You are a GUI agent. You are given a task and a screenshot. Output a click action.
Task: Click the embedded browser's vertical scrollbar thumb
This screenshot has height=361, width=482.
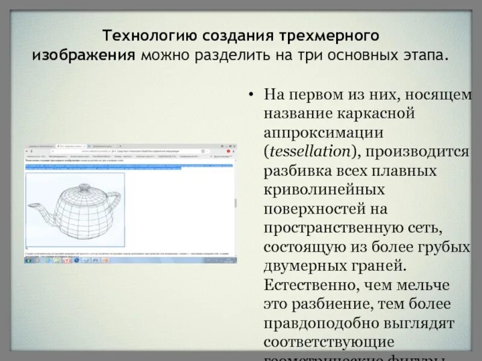coord(236,203)
